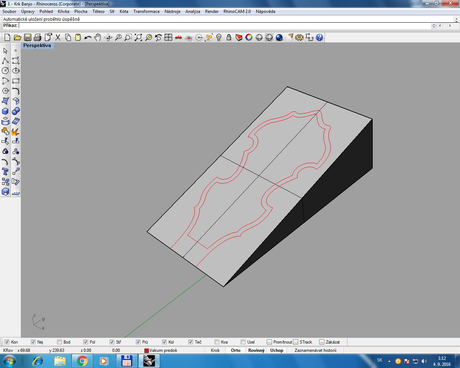Enable the Bod osnap checkbox

pyautogui.click(x=60, y=342)
